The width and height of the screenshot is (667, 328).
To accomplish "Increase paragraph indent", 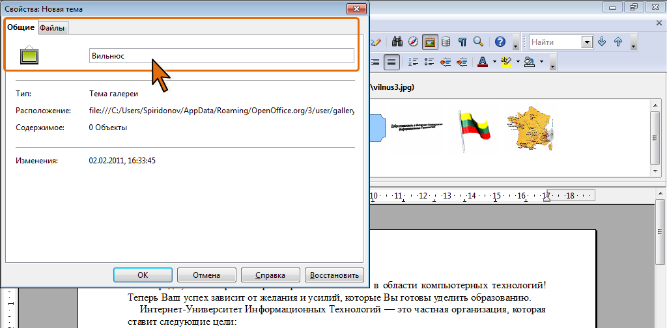I will point(462,62).
